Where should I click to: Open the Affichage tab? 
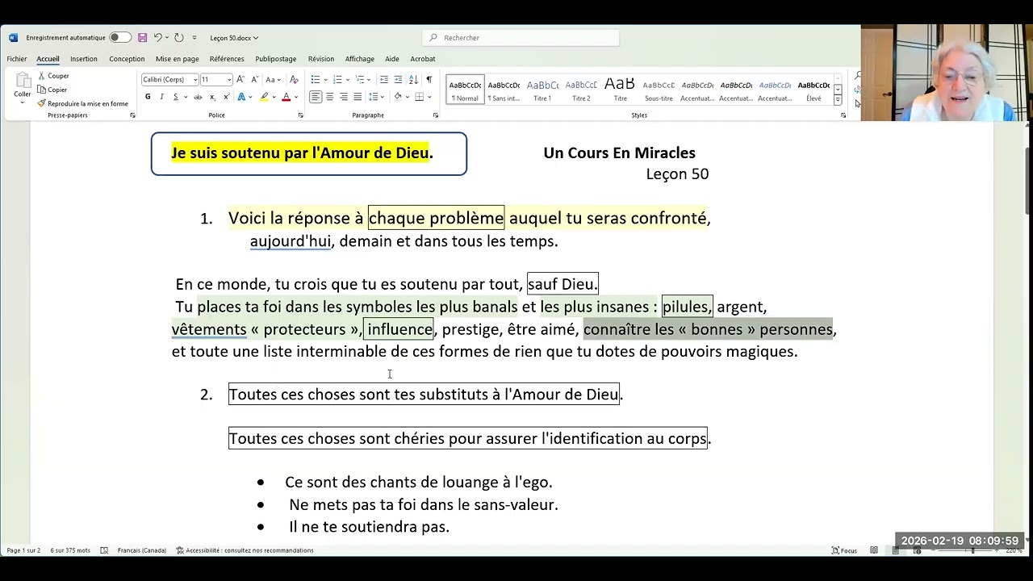(x=359, y=59)
